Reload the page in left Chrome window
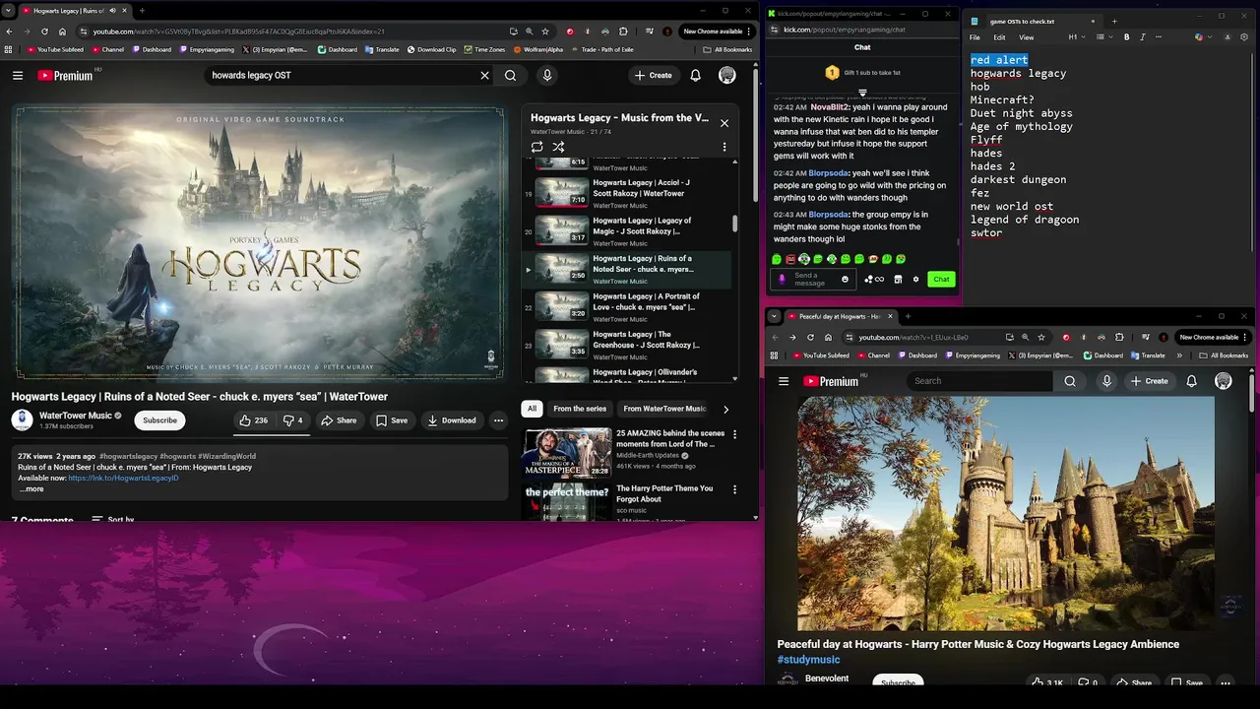 point(44,32)
